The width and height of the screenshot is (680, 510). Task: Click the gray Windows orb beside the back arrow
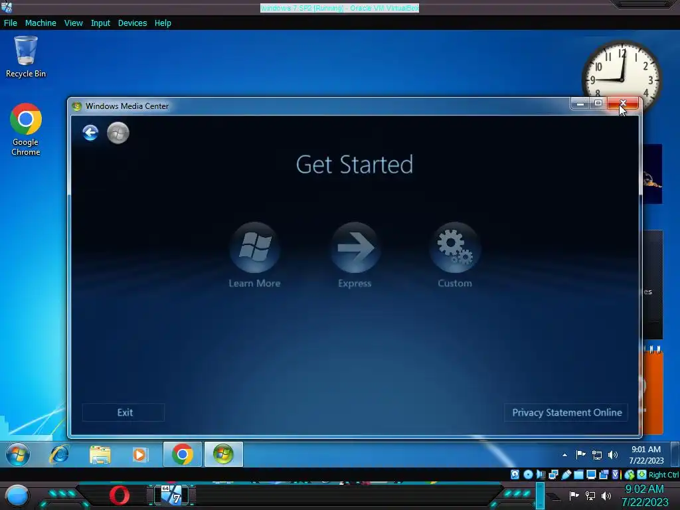(x=118, y=133)
